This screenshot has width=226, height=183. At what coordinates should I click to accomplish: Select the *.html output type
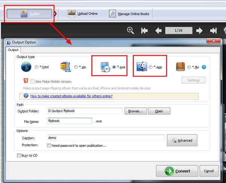pos(37,67)
